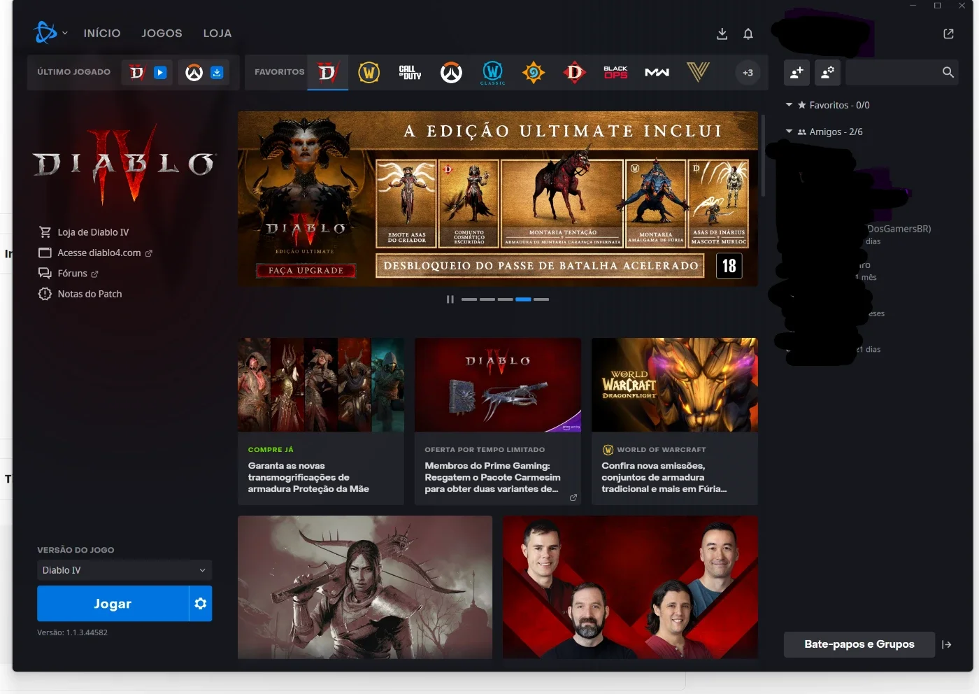
Task: Click the FAÇA UPGRADE banner button
Action: click(306, 271)
